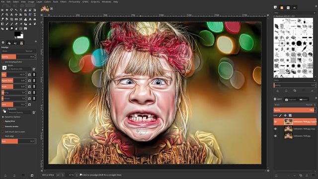Viewport: 318px width, 179px height.
Task: Click the star-shaped brush in brush grid
Action: click(305, 43)
